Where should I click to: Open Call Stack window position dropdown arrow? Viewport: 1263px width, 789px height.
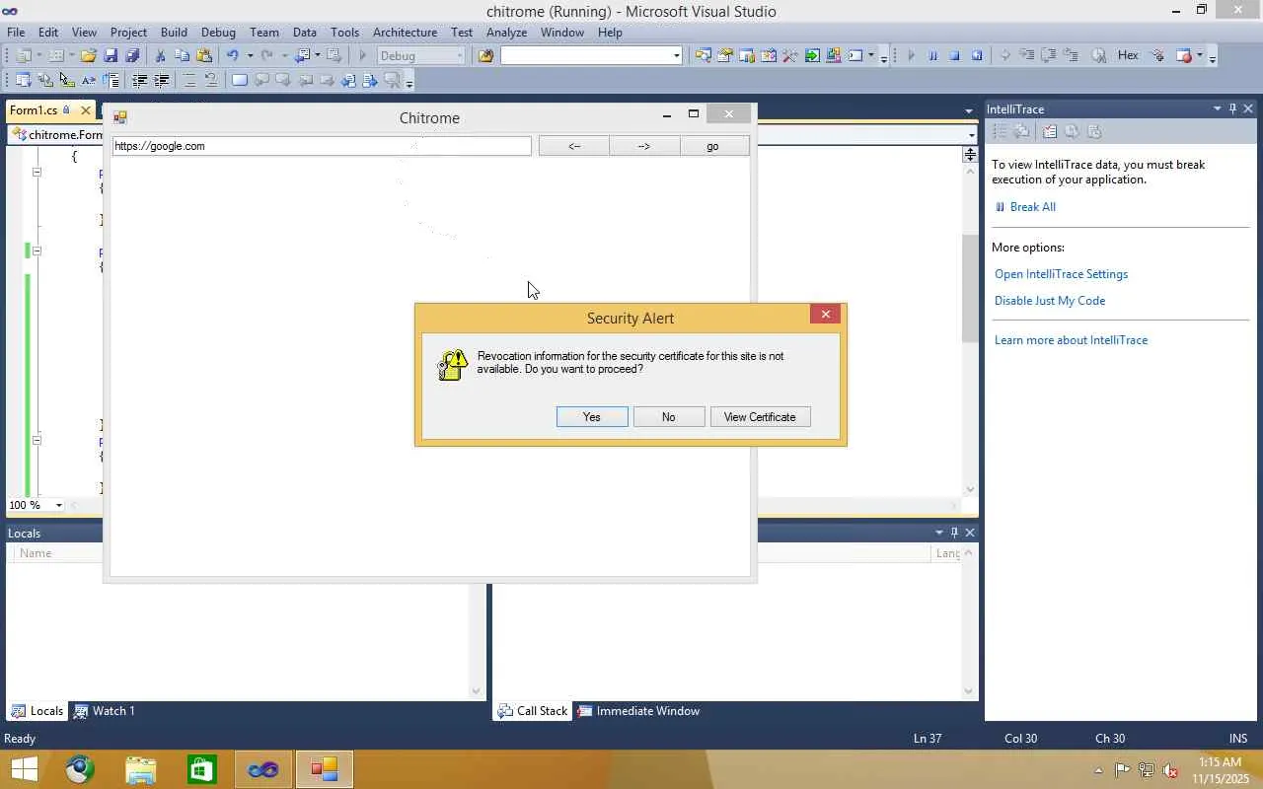(939, 532)
